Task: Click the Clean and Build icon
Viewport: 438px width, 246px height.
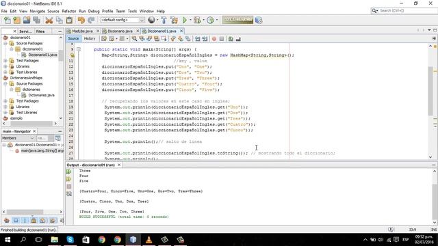Action: (174, 20)
